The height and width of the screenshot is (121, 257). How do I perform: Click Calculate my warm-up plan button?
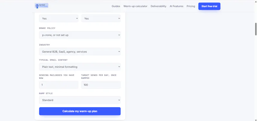coord(80,111)
